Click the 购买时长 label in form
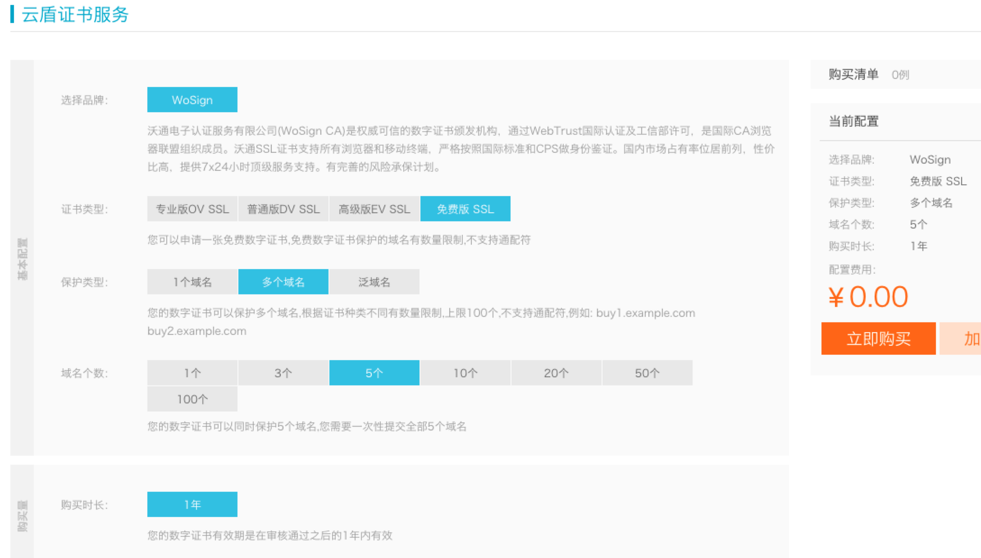Image resolution: width=981 pixels, height=558 pixels. click(x=84, y=505)
